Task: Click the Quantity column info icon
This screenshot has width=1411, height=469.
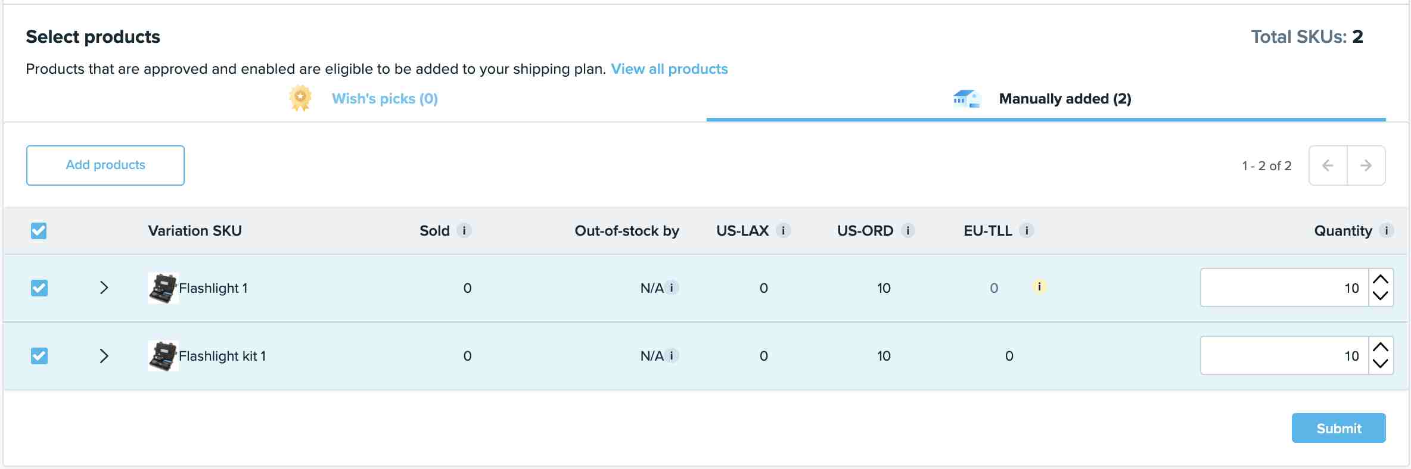Action: click(x=1387, y=230)
